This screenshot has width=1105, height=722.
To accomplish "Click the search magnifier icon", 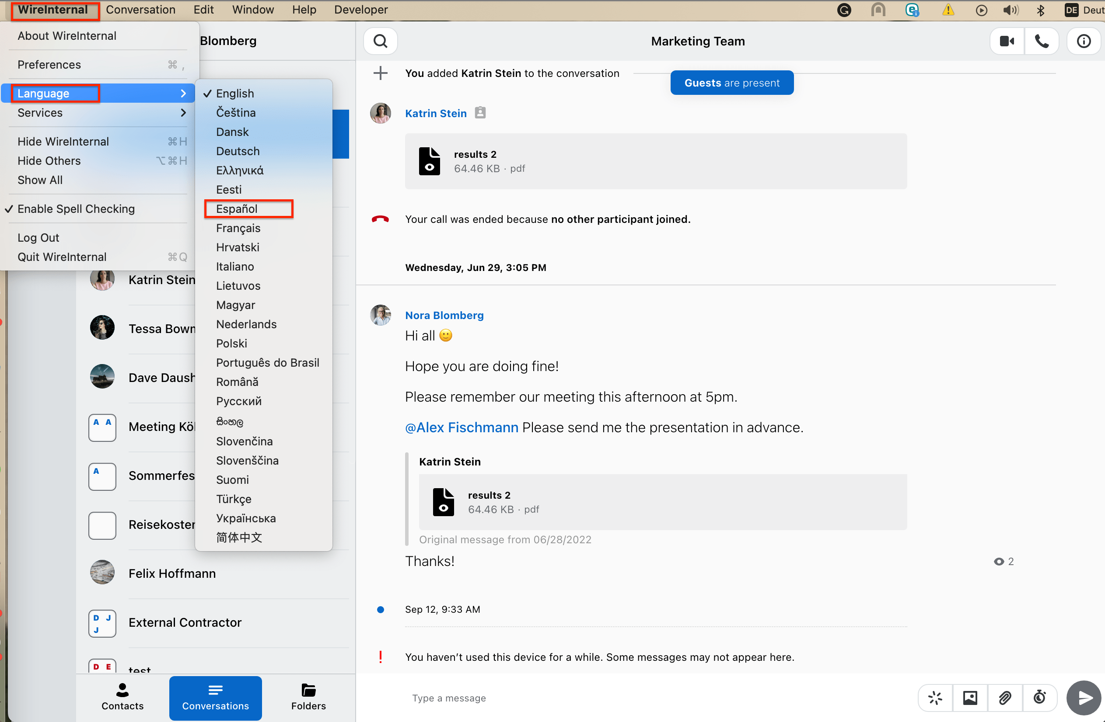I will 380,41.
